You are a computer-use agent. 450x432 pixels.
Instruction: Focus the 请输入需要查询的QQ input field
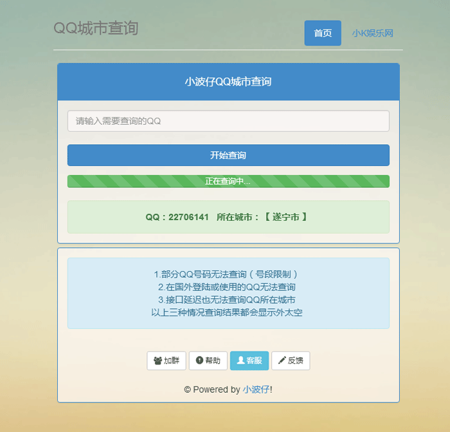click(228, 121)
